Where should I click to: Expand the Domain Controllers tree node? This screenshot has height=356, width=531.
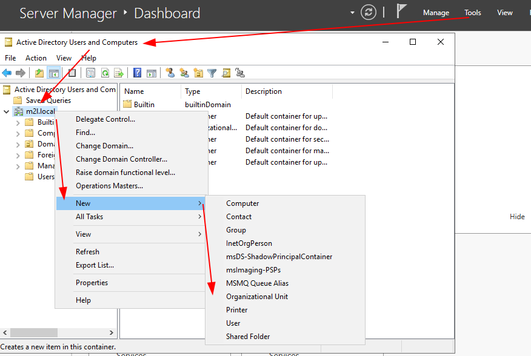click(x=18, y=145)
